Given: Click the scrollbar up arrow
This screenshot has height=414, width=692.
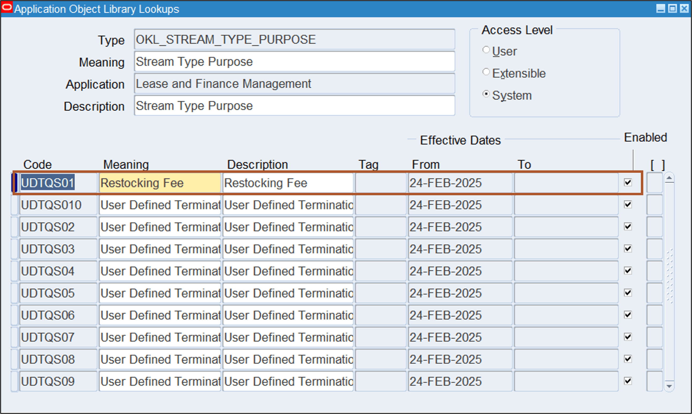Looking at the screenshot, I should click(670, 177).
